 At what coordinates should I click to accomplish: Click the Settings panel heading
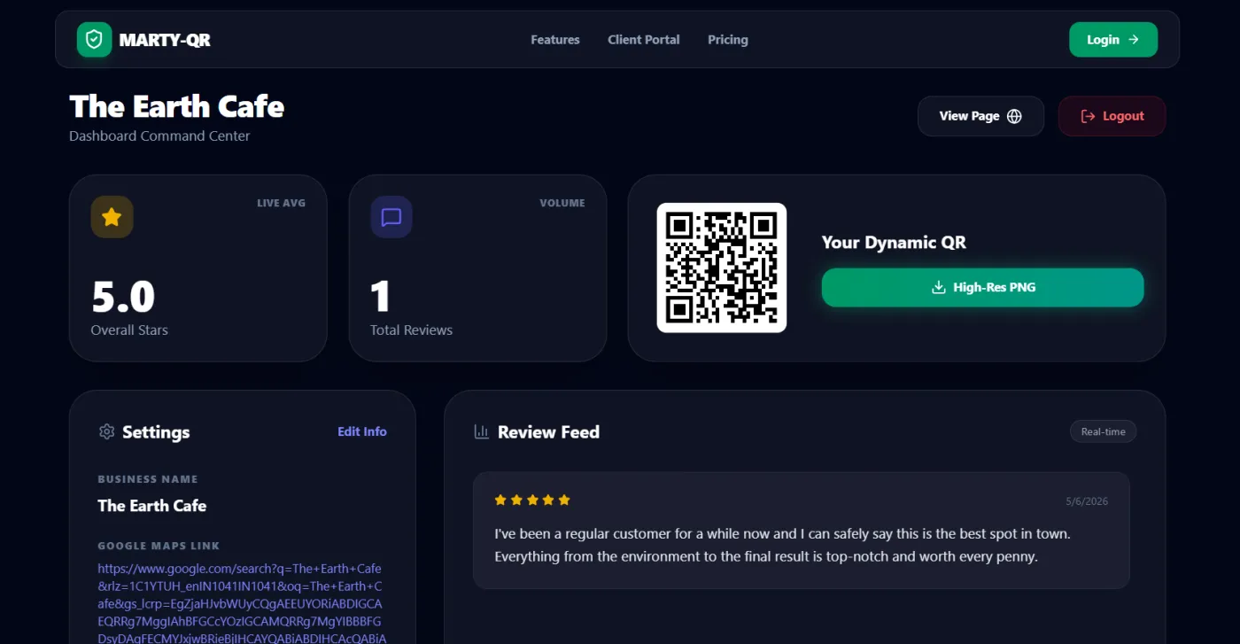[x=156, y=432]
